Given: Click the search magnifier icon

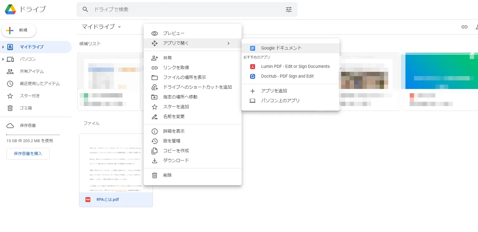Looking at the screenshot, I should (85, 9).
